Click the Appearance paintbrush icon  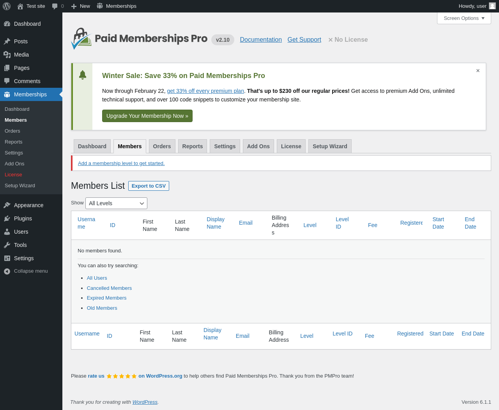point(7,205)
